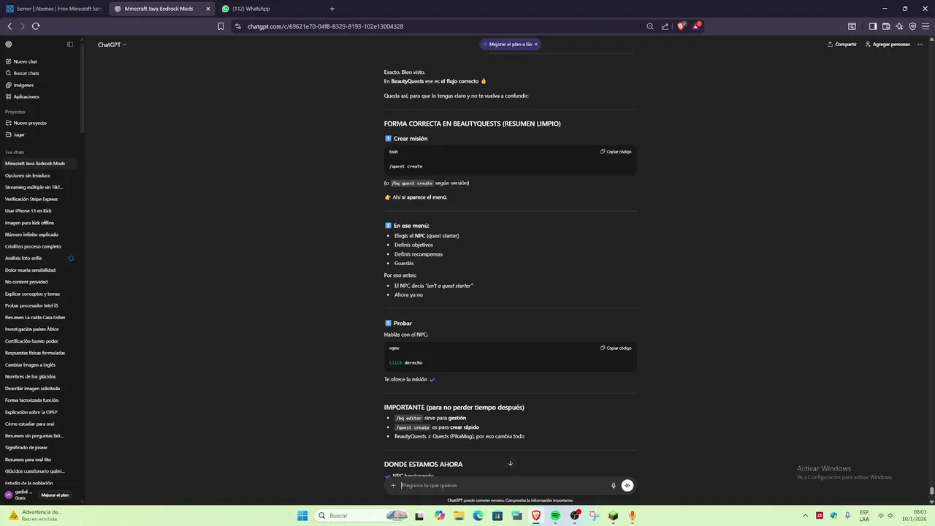
Task: Open the Brave Rewards triangle icon
Action: [x=696, y=26]
